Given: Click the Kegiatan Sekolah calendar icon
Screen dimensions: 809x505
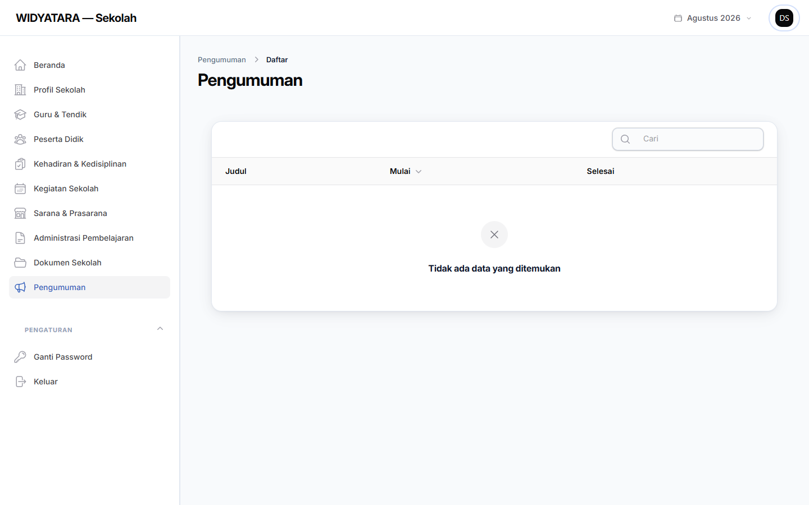Looking at the screenshot, I should click(x=20, y=189).
